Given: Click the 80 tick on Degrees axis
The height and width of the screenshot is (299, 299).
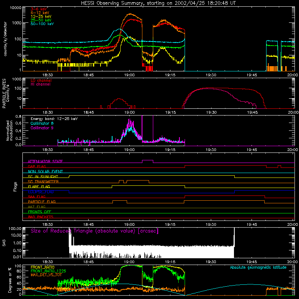Looking at the screenshot, I should [19, 271].
